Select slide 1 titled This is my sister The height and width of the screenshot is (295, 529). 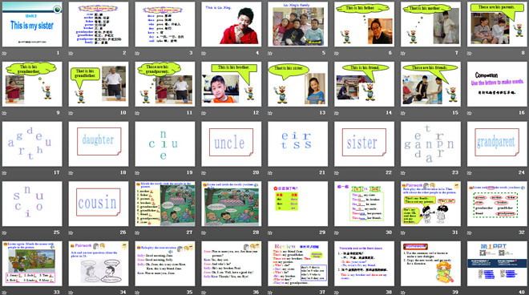click(x=32, y=24)
